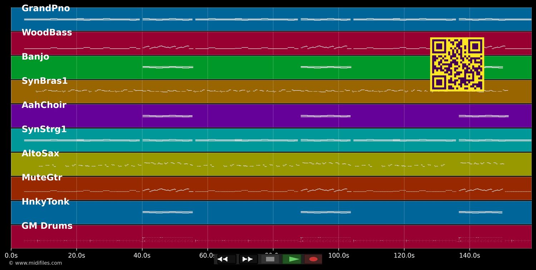
Task: Click the SynBras1 track label
Action: [45, 81]
